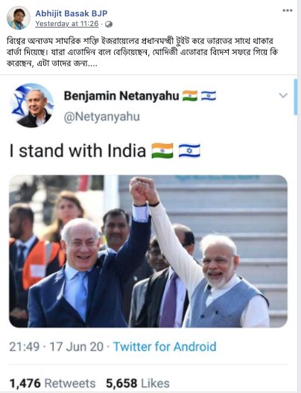301x393 pixels.
Task: Click the tweet timestamp 21:49 · 17 Jun 20
Action: coord(56,347)
